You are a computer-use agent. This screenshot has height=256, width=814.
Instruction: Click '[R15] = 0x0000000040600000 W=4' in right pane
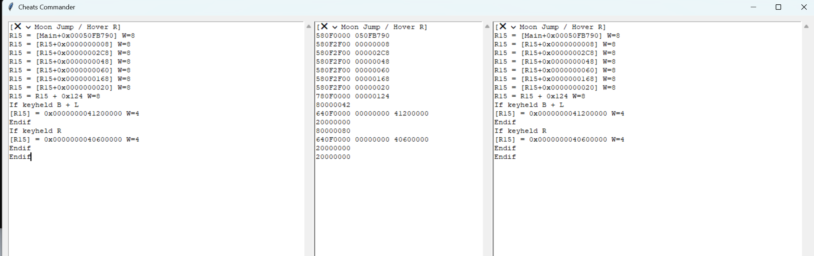559,140
